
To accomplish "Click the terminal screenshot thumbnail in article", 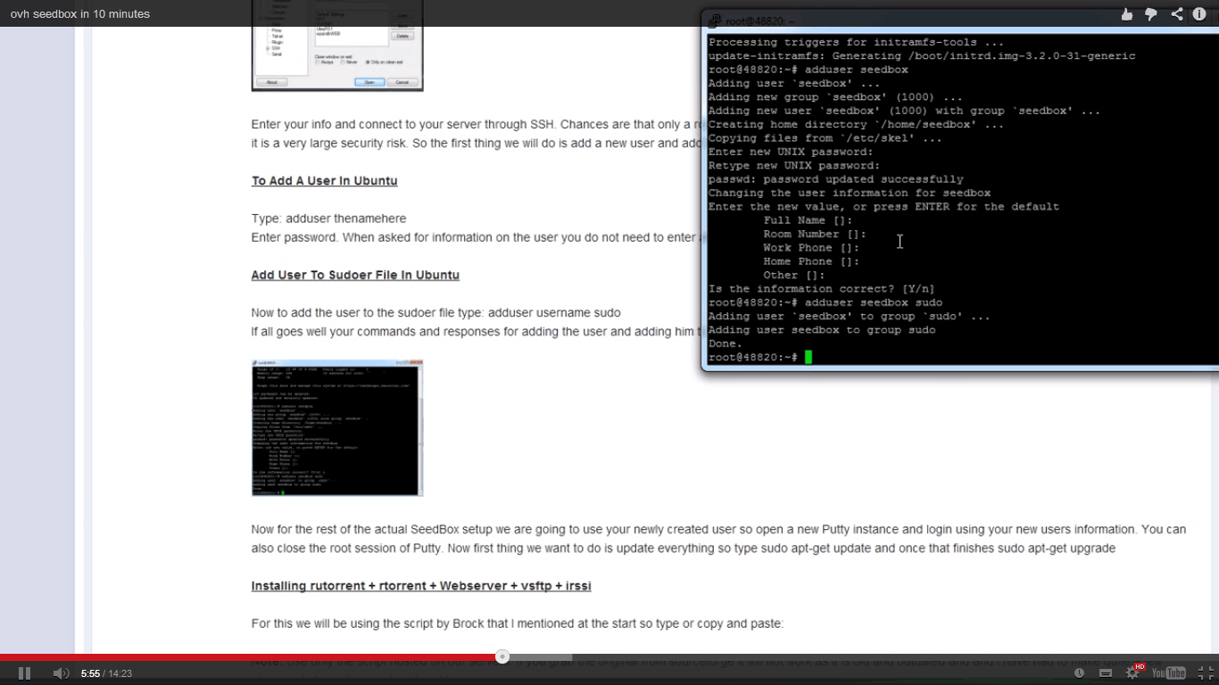I will 337,428.
